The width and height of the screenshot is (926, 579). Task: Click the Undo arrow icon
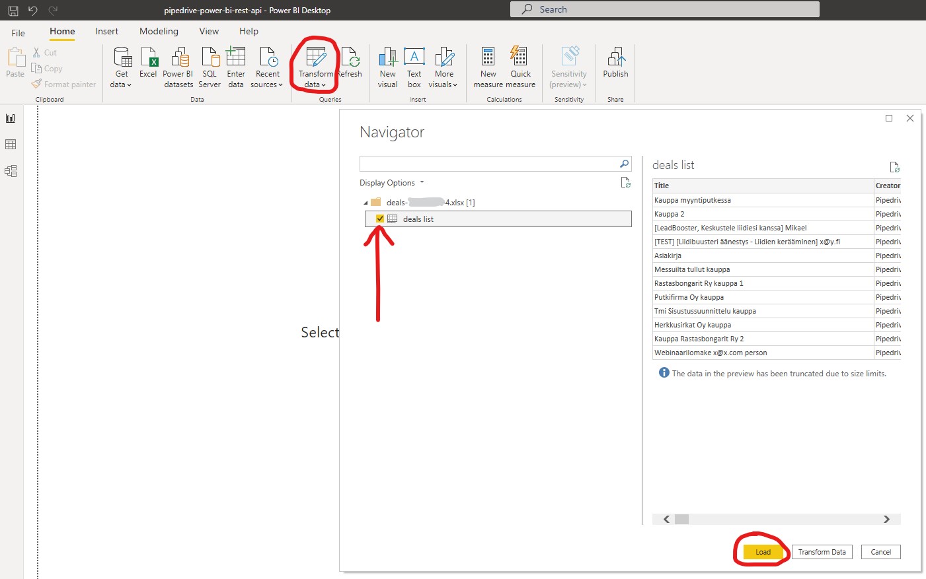click(32, 10)
